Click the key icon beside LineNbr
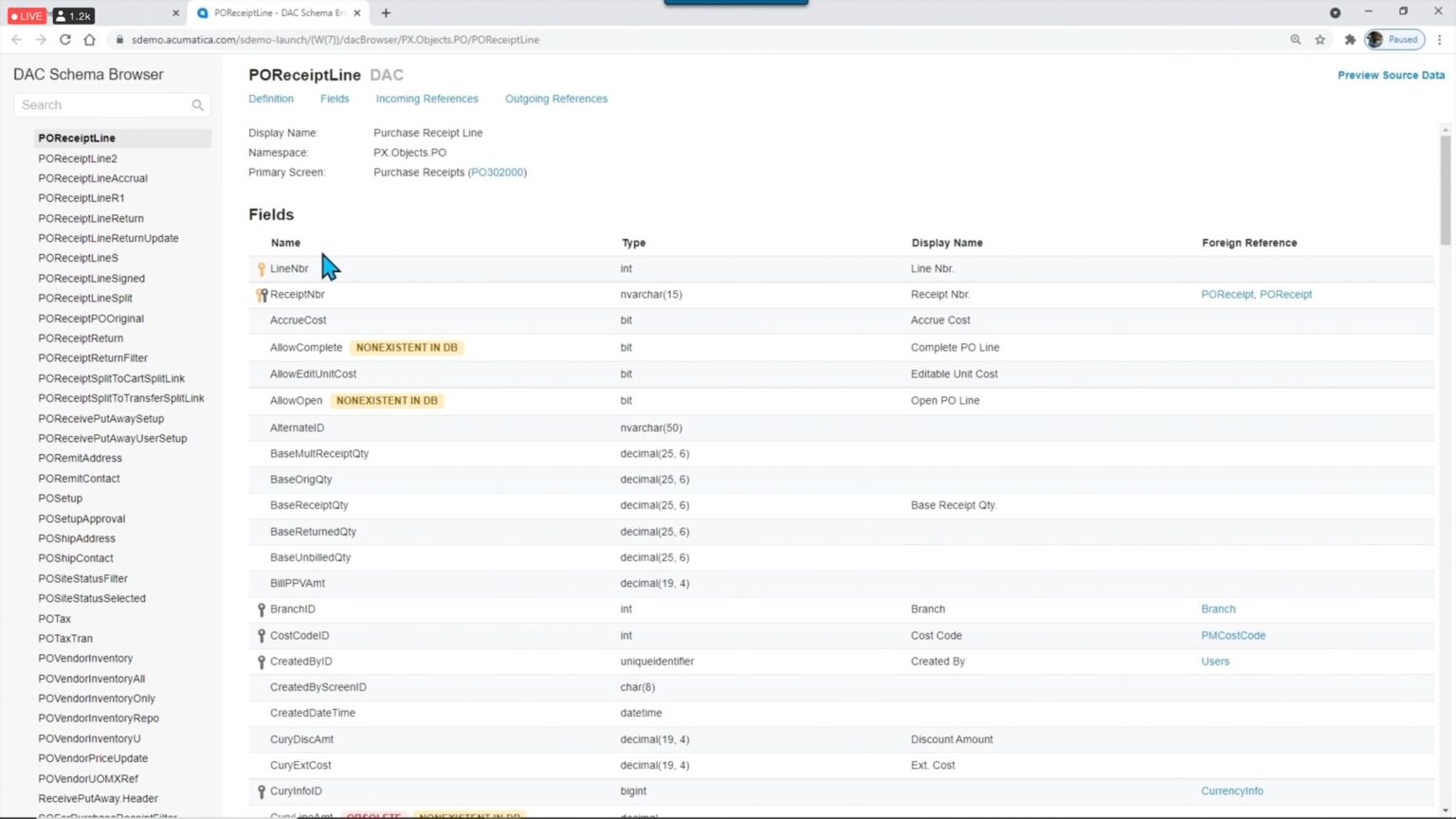The height and width of the screenshot is (819, 1456). tap(262, 268)
